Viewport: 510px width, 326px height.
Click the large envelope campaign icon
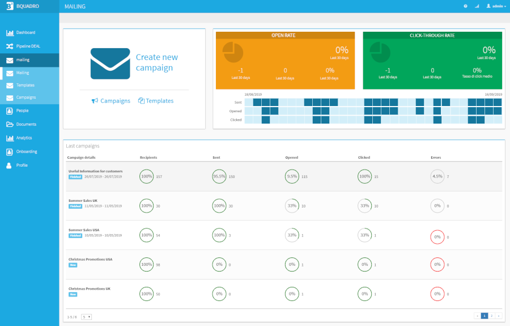pyautogui.click(x=110, y=63)
